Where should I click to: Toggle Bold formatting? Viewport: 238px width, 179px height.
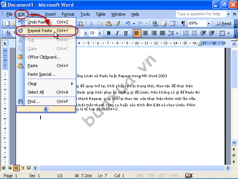[109, 33]
